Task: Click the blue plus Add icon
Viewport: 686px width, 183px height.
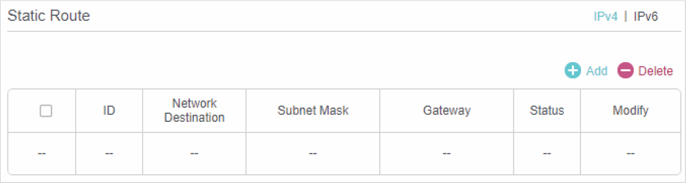Action: (x=572, y=71)
